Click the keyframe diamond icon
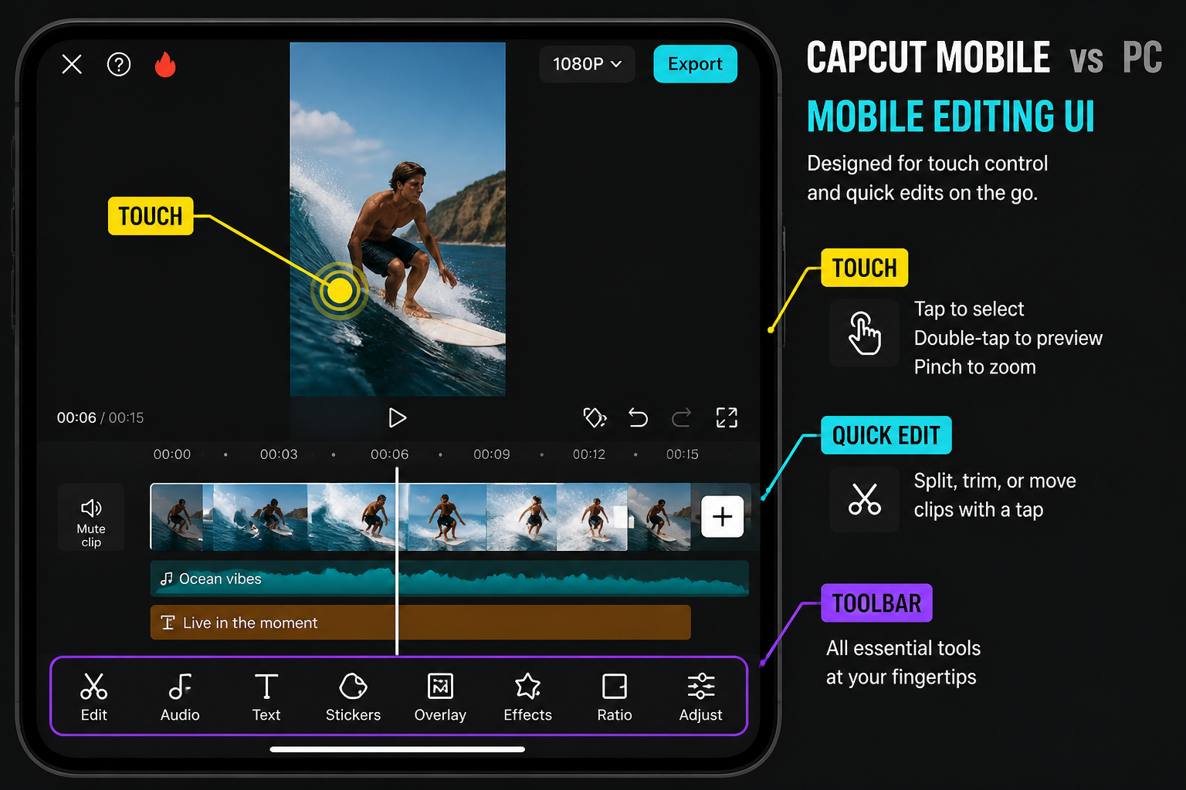1186x790 pixels. 595,417
